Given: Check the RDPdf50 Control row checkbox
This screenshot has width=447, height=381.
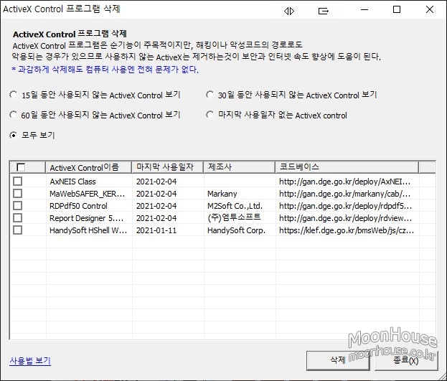Looking at the screenshot, I should (x=17, y=206).
